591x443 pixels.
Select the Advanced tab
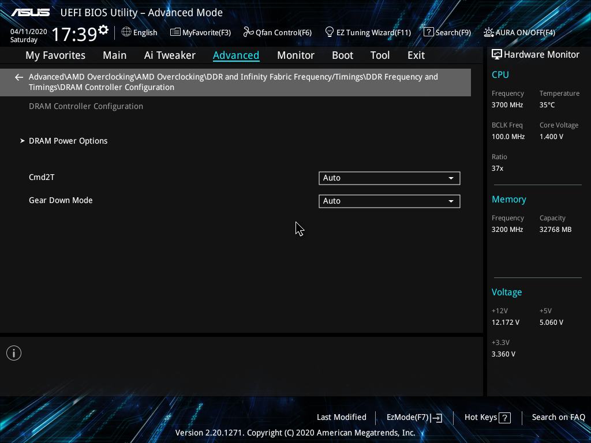pyautogui.click(x=236, y=55)
